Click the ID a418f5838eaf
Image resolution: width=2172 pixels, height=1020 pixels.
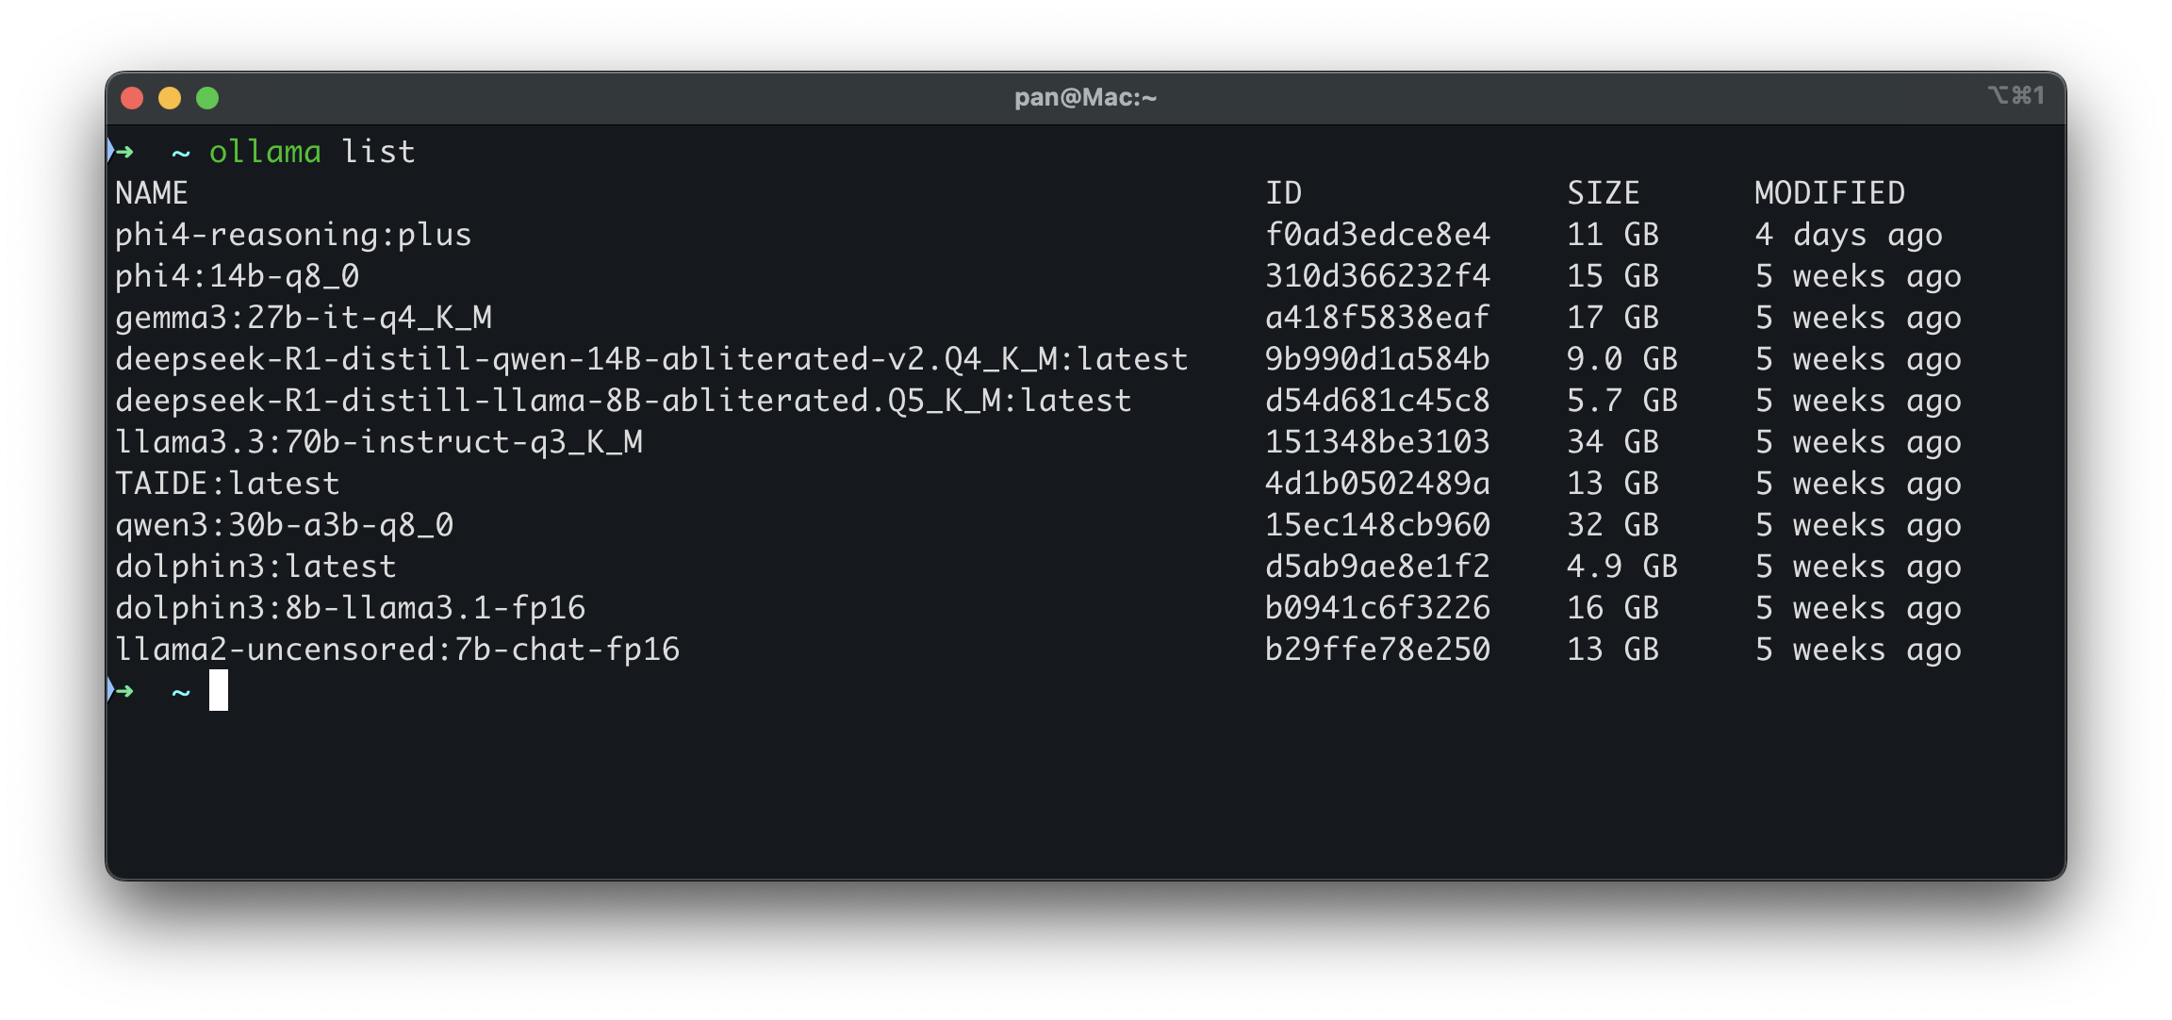(x=1377, y=318)
